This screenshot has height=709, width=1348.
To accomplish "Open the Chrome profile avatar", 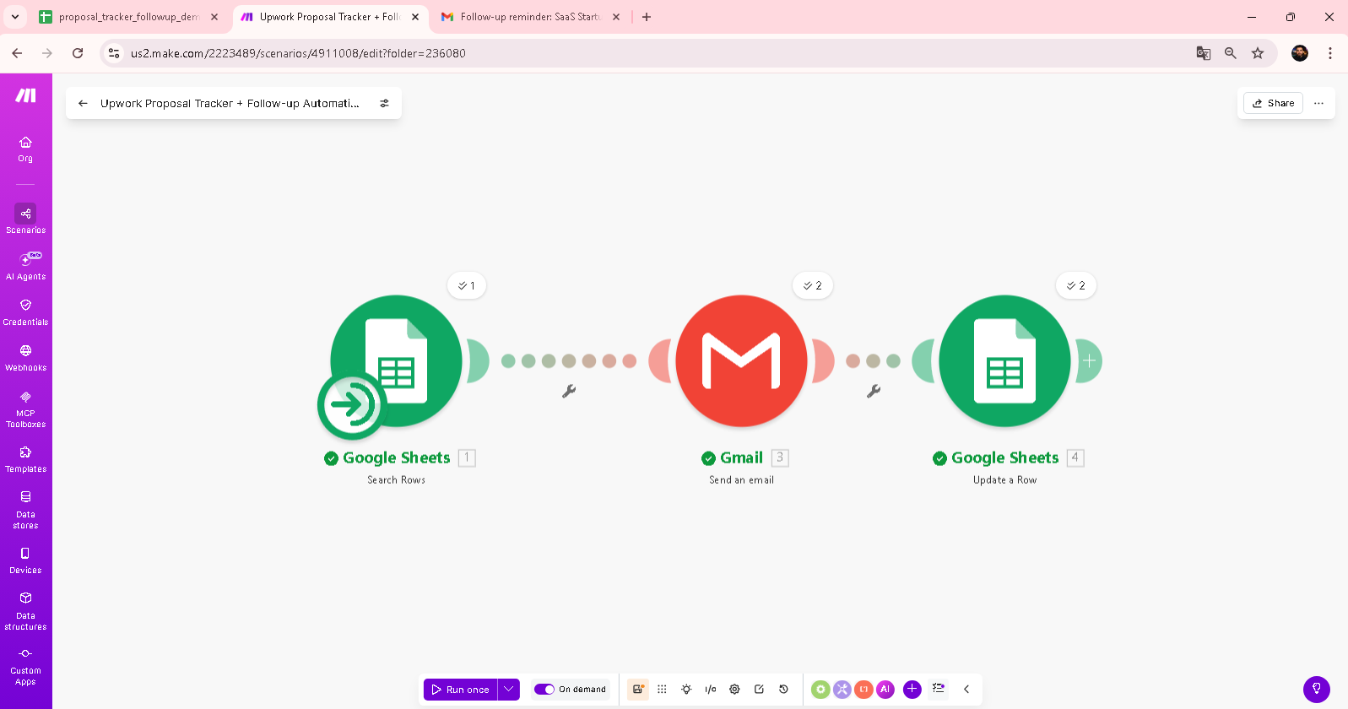I will click(x=1300, y=53).
